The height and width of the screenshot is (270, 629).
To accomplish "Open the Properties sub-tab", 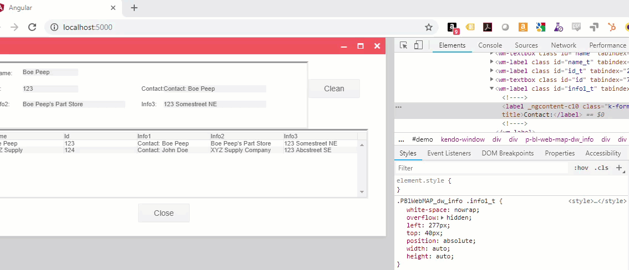I will (x=560, y=153).
